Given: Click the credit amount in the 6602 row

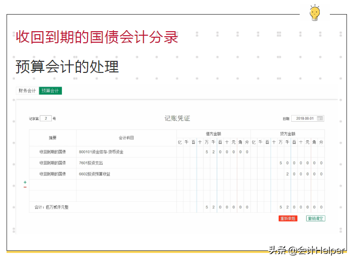Looking at the screenshot, I should (304, 174).
